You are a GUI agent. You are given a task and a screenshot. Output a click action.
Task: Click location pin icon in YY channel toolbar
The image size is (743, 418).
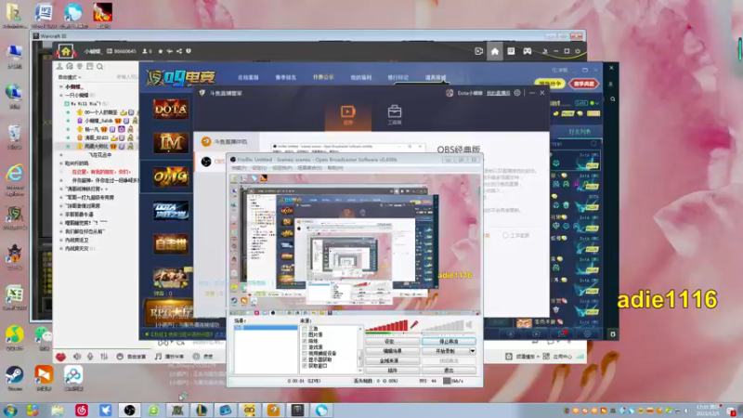(x=80, y=67)
